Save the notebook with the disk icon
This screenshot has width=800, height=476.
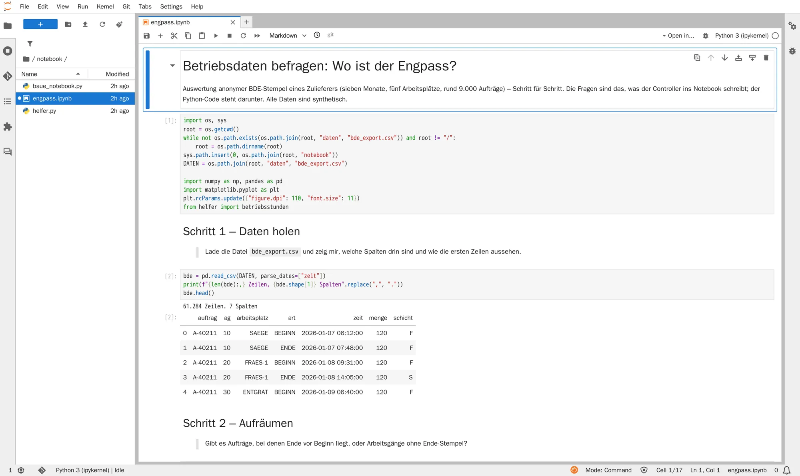tap(147, 36)
